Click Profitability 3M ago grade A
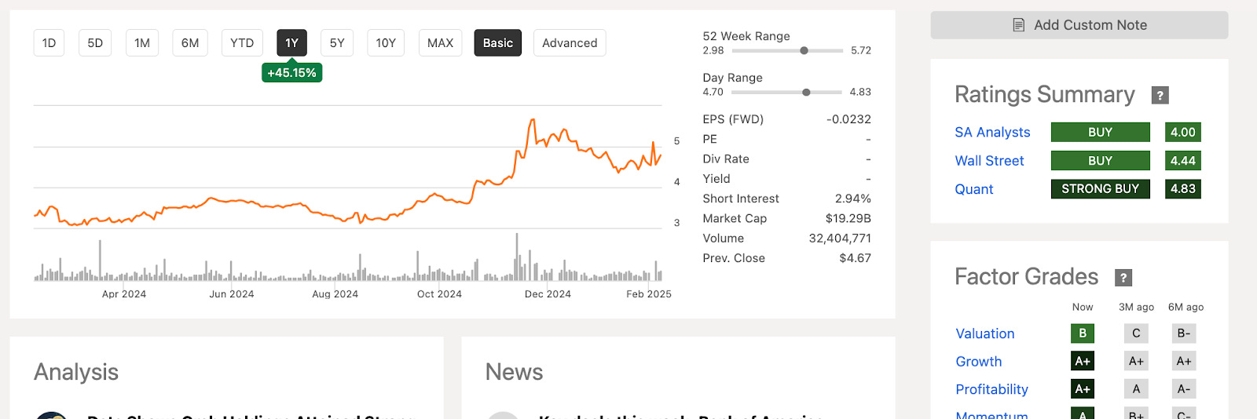Screen dimensions: 1257x419 pyautogui.click(x=1136, y=389)
